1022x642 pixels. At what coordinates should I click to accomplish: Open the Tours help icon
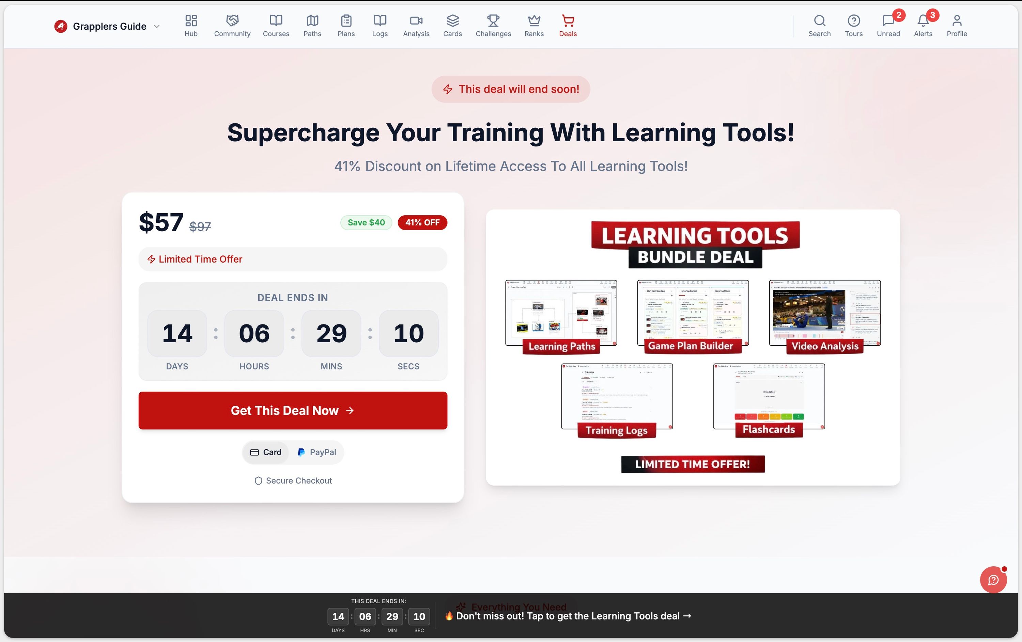[854, 20]
